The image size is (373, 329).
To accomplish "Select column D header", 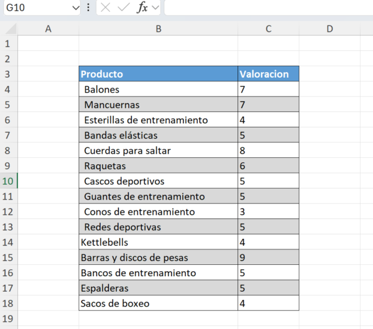I will click(329, 29).
